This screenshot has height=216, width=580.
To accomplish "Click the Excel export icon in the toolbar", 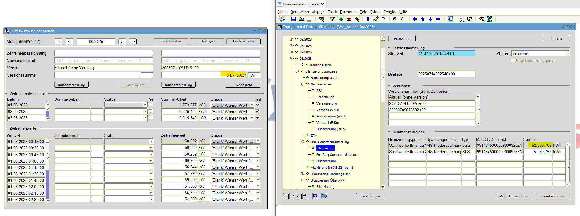I will coord(489,19).
